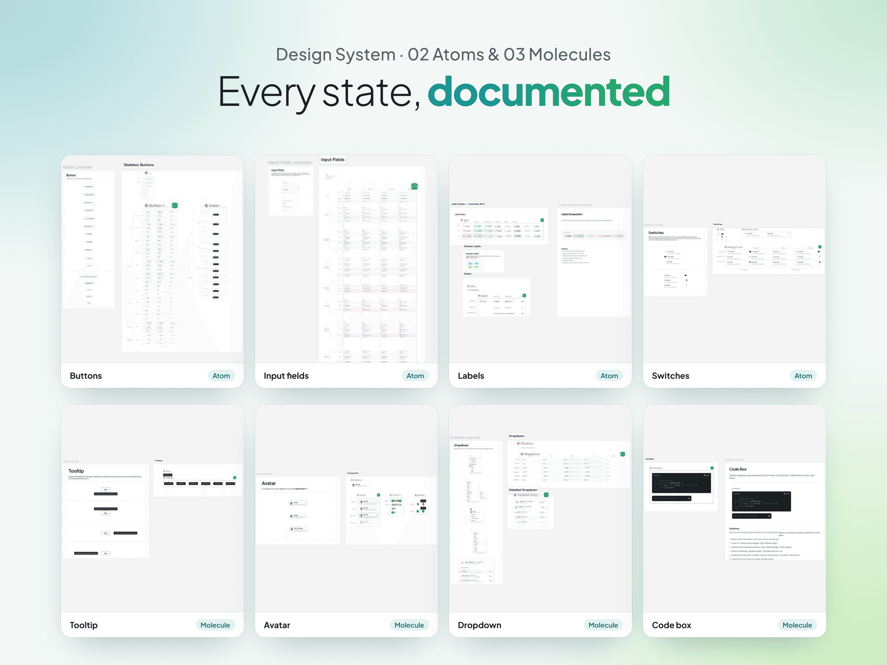Click the 'Design System · 02 Atoms & 03 Molecules' subtitle
887x665 pixels.
click(x=443, y=55)
